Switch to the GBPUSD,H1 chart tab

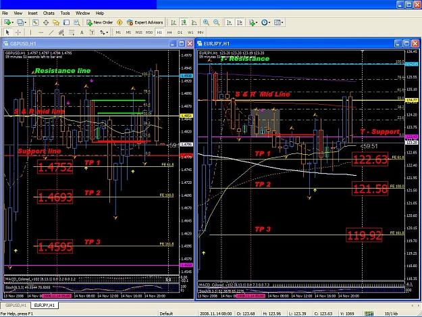click(x=16, y=305)
